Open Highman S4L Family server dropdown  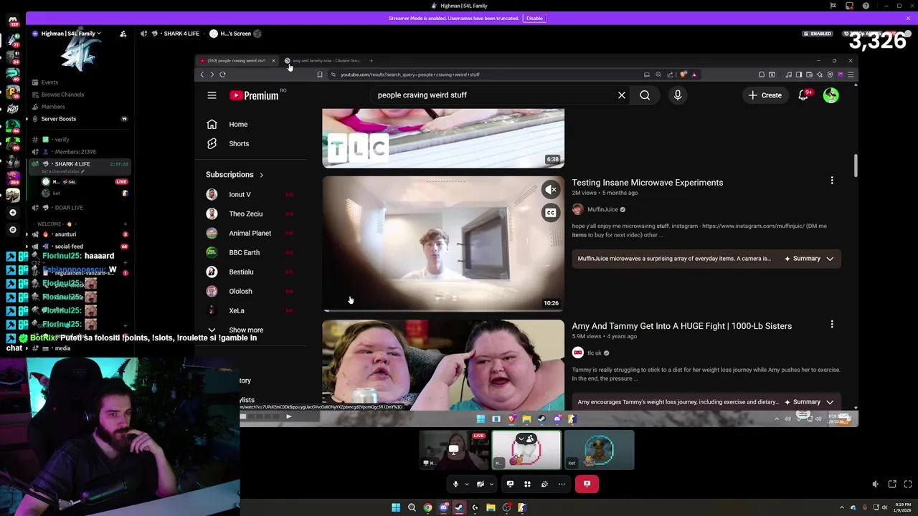tap(71, 34)
